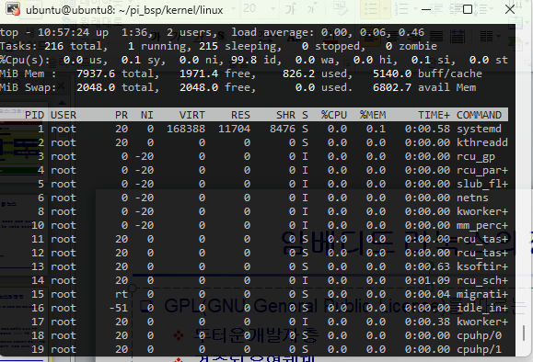
Task: Click the 7937.6 total memory value
Action: pos(96,74)
